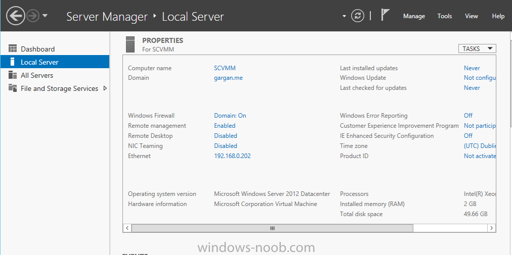The width and height of the screenshot is (512, 255).
Task: Open the navigation history dropdown arrow
Action: click(x=45, y=16)
